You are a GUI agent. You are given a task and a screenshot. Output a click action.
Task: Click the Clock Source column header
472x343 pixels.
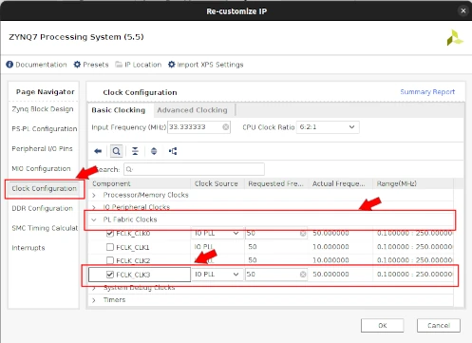pos(217,183)
